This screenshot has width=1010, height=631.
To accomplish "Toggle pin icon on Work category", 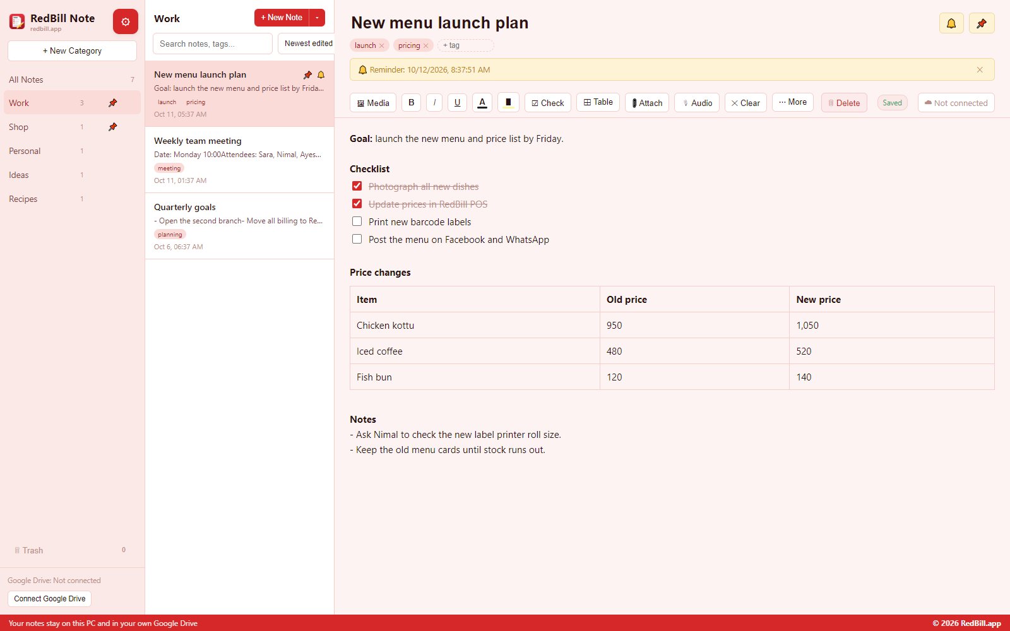I will [113, 103].
